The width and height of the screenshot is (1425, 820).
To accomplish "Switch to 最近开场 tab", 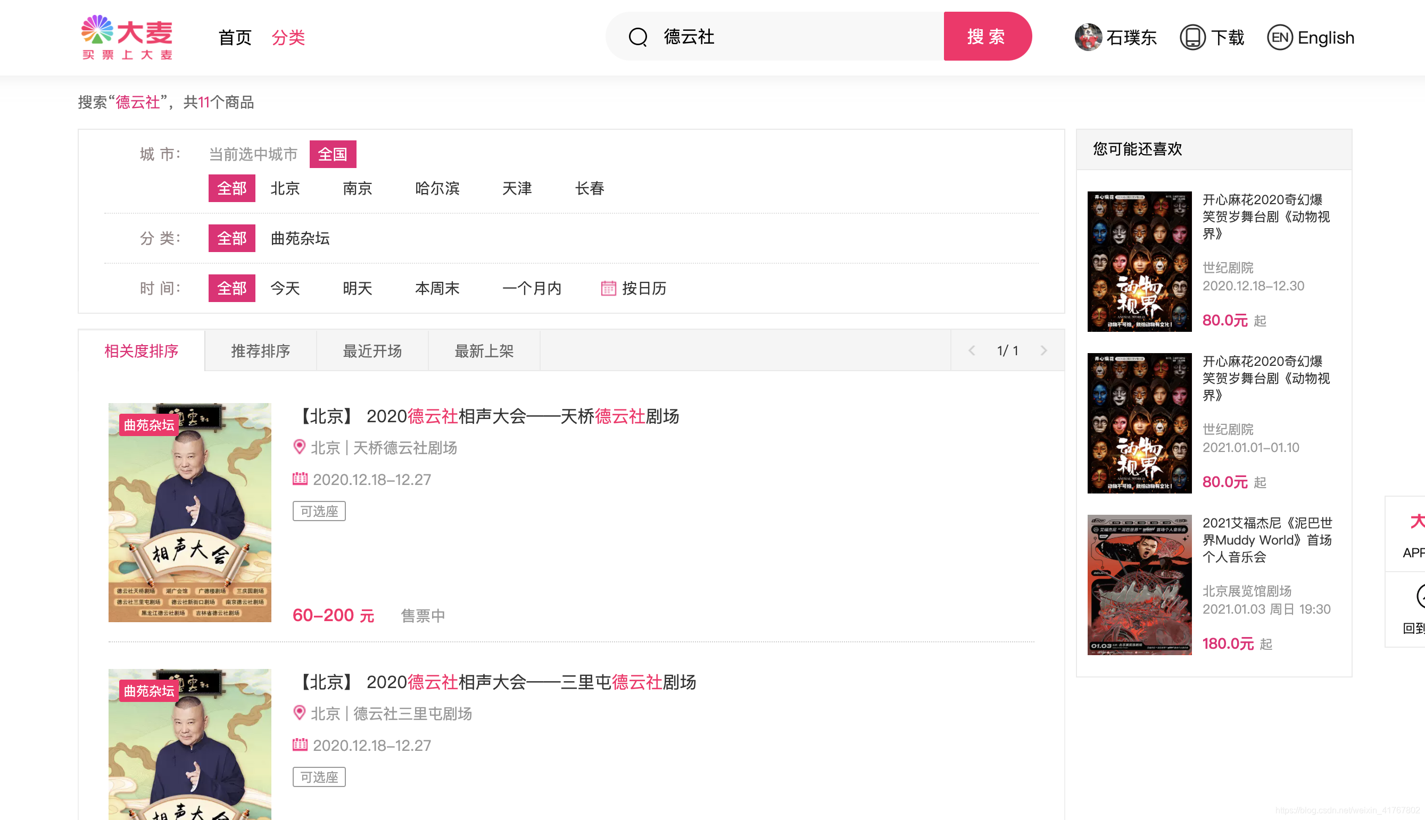I will click(x=372, y=351).
